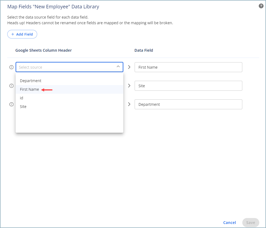Choose Site from the source list
Image resolution: width=266 pixels, height=228 pixels.
(69, 107)
